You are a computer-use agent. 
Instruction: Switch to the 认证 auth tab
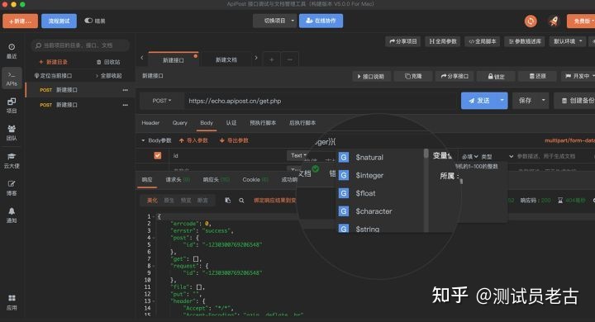click(231, 123)
